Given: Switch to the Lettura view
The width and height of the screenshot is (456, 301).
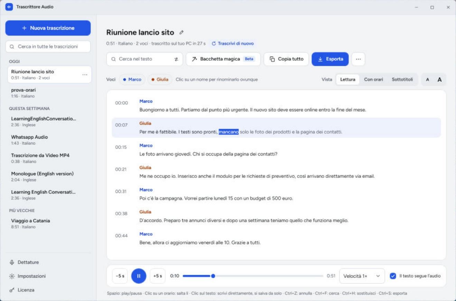Looking at the screenshot, I should (347, 80).
